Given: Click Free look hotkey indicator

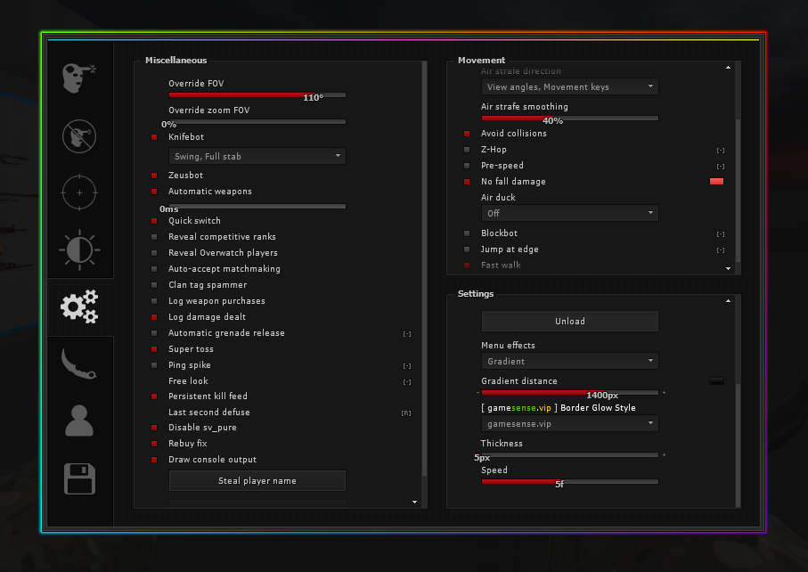Looking at the screenshot, I should [407, 382].
